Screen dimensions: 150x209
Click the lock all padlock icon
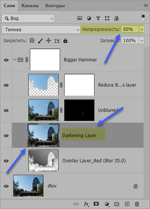click(x=65, y=41)
